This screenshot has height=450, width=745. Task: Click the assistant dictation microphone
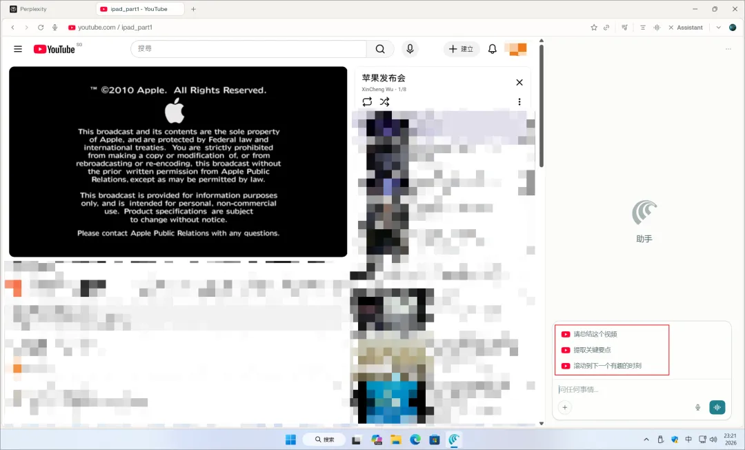(x=697, y=407)
